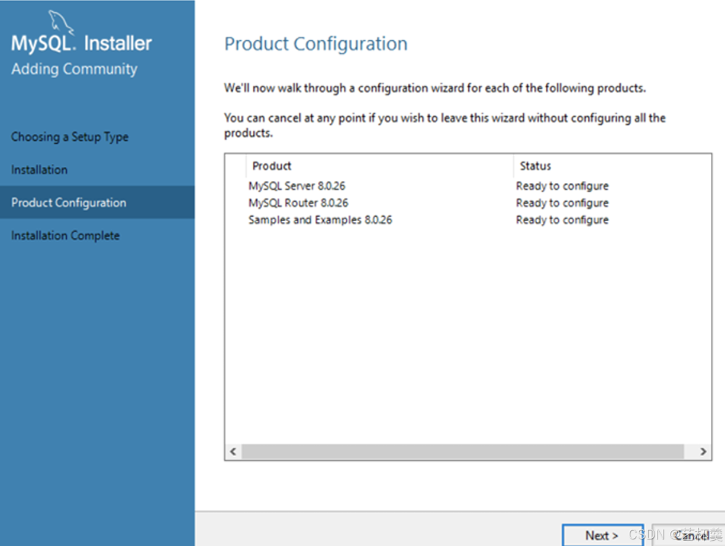Click the Product Configuration page heading

click(316, 44)
